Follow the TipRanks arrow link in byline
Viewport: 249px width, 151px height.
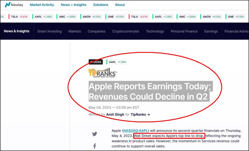point(140,115)
